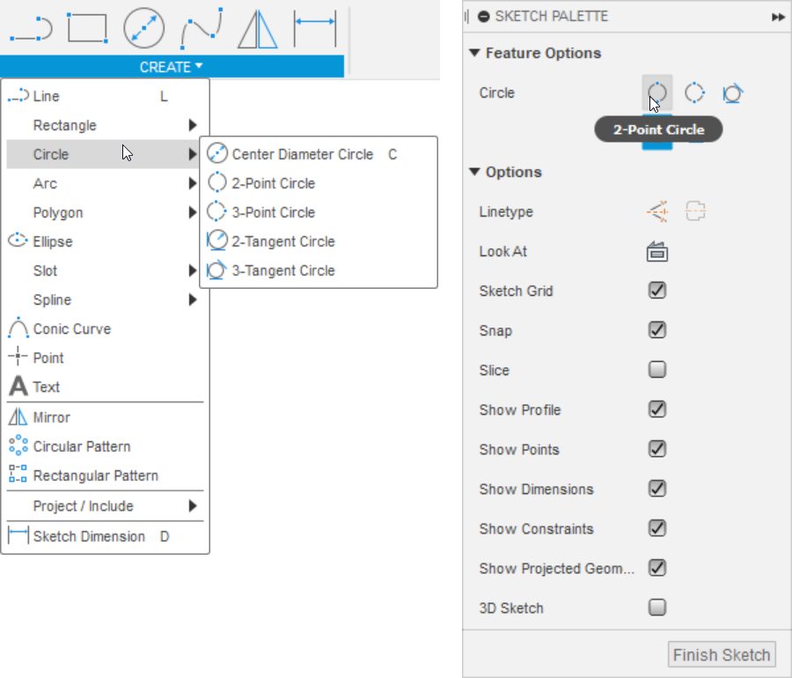This screenshot has width=792, height=678.
Task: Select the Spline tool in the toolbar
Action: click(x=202, y=28)
